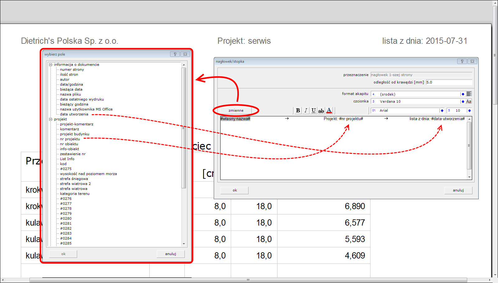The width and height of the screenshot is (498, 283).
Task: Expand the Arial font name dropdown
Action: click(442, 110)
